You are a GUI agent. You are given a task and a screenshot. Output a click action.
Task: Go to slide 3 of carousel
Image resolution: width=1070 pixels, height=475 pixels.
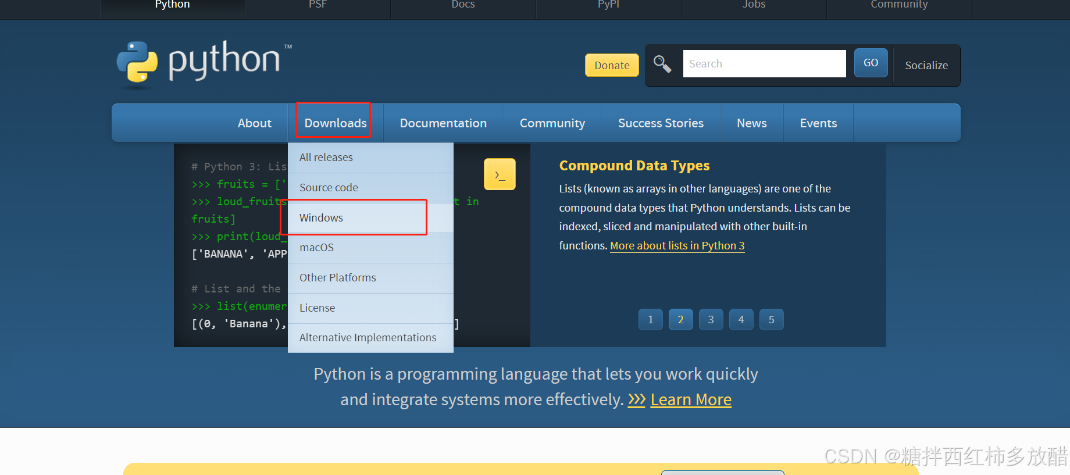click(711, 319)
